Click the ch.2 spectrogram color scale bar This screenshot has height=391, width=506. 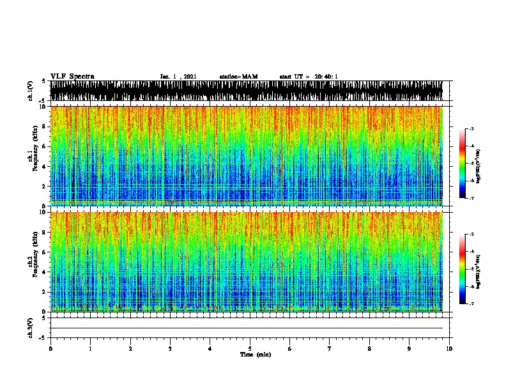pyautogui.click(x=463, y=269)
